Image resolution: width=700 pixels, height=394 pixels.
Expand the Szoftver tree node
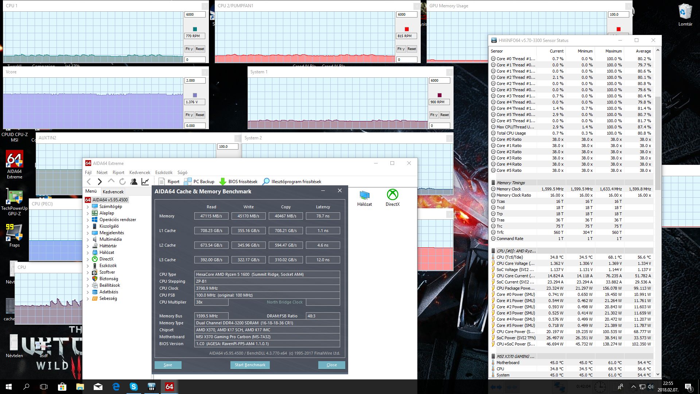coord(87,272)
